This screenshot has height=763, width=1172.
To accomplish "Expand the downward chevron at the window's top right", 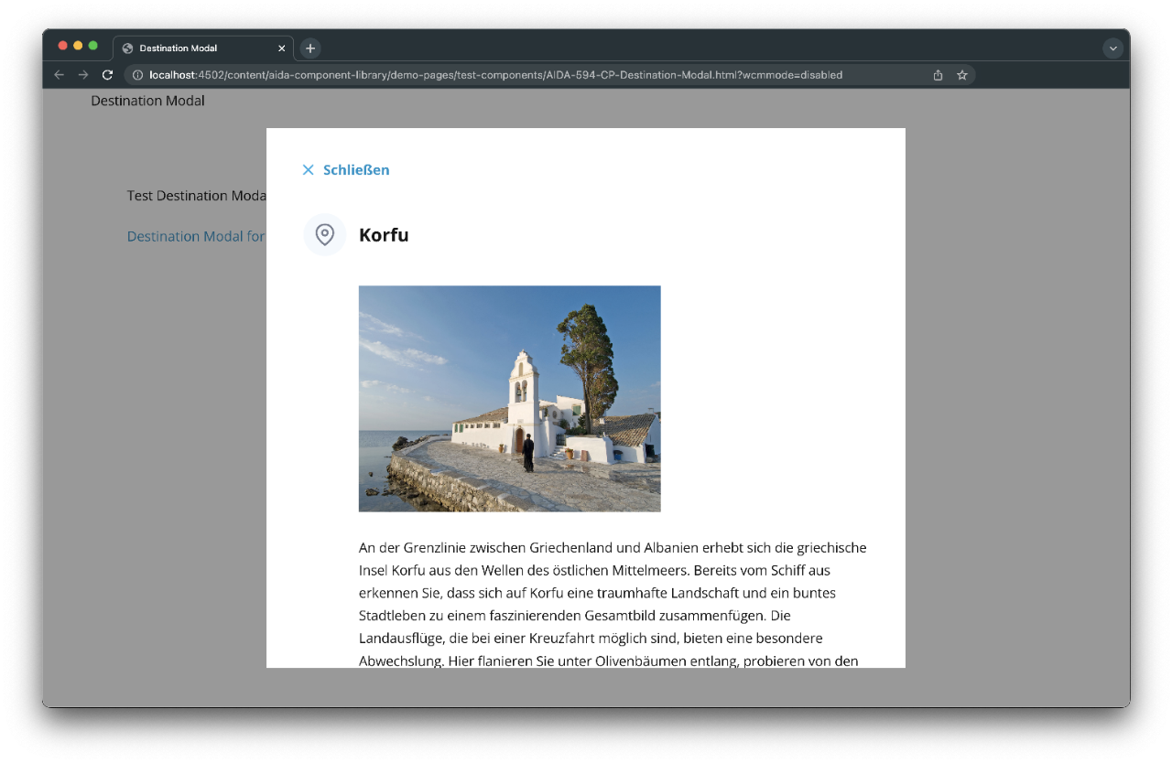I will click(x=1112, y=48).
